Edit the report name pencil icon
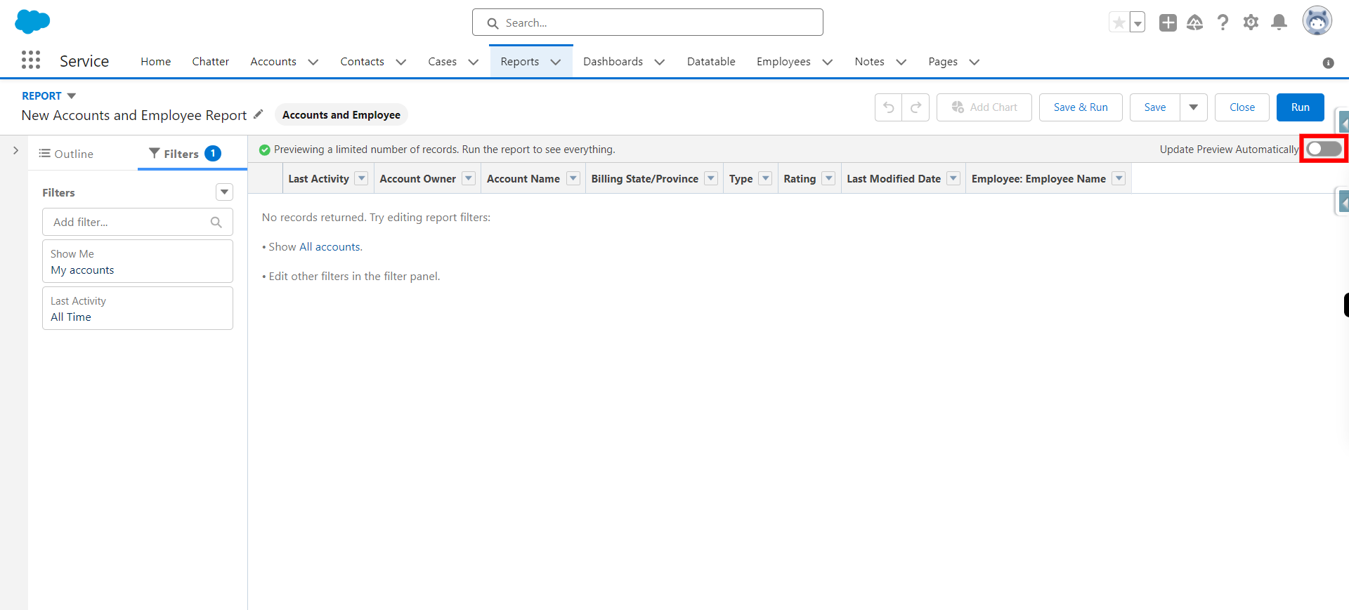The height and width of the screenshot is (610, 1349). point(259,114)
